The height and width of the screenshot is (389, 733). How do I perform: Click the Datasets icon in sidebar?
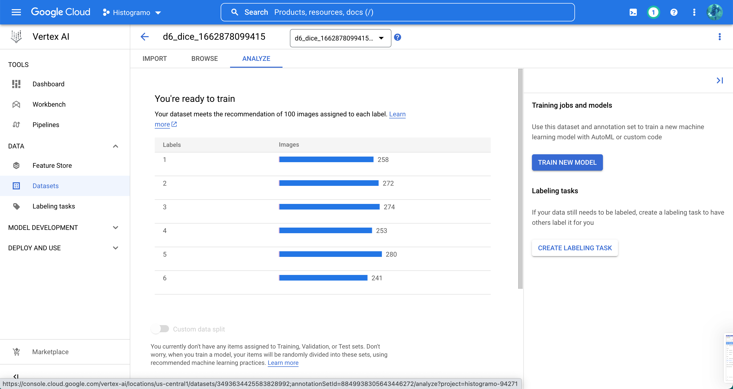16,186
